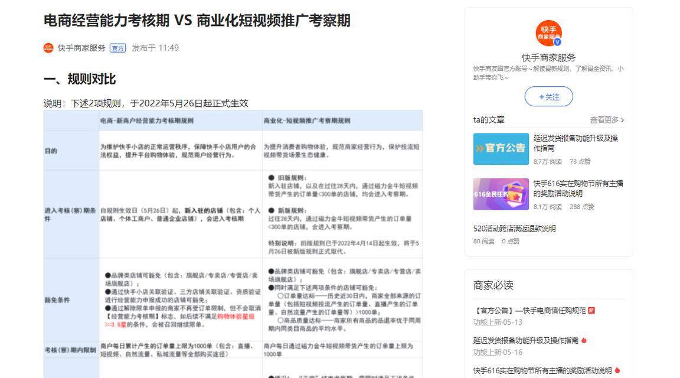This screenshot has height=378, width=680.
Task: Click the 目的 row label in table
Action: (x=51, y=151)
